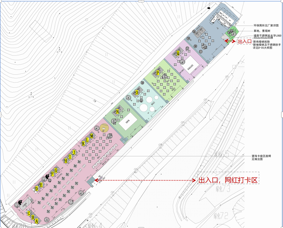This screenshot has width=283, height=228.
Task: Click marker Q in the purple zone
Action: pos(178,53)
